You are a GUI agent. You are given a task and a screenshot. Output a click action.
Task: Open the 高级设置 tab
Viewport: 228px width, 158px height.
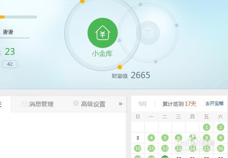coord(89,104)
